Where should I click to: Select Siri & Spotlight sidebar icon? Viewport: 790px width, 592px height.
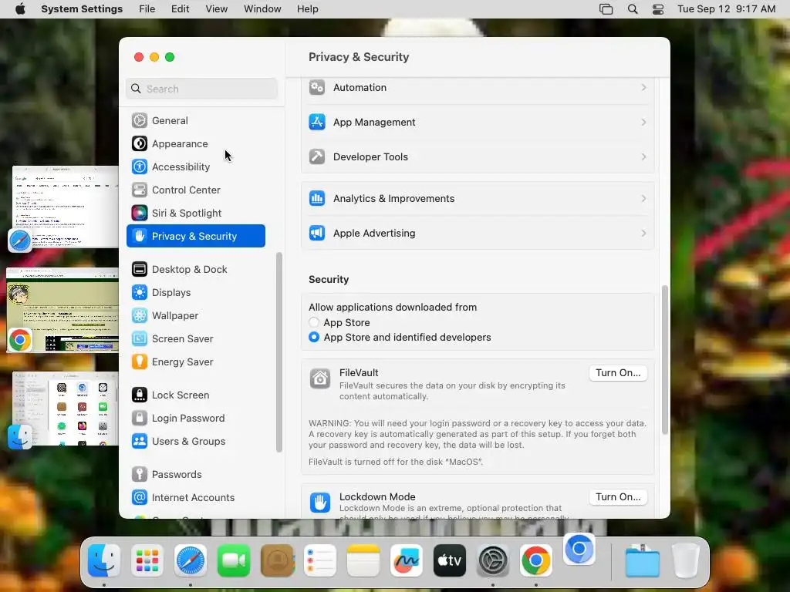tap(140, 213)
